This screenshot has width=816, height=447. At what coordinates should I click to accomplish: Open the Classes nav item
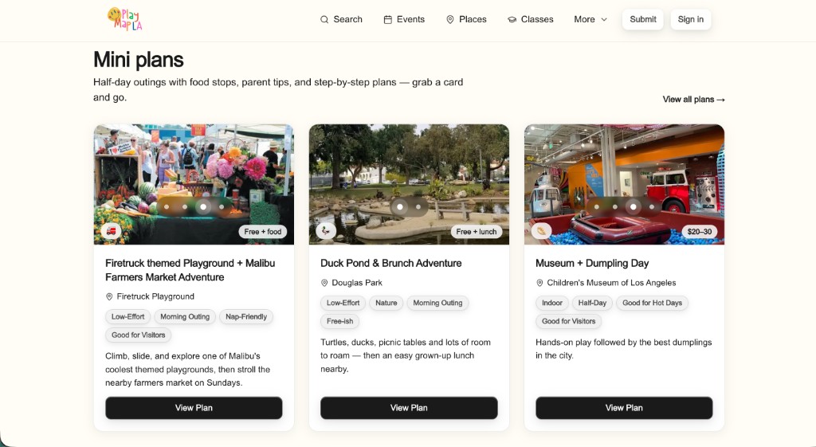point(531,19)
